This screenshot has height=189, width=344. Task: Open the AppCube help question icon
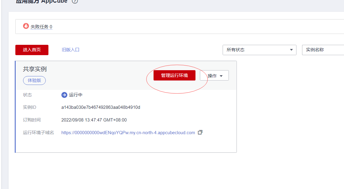[75, 1]
